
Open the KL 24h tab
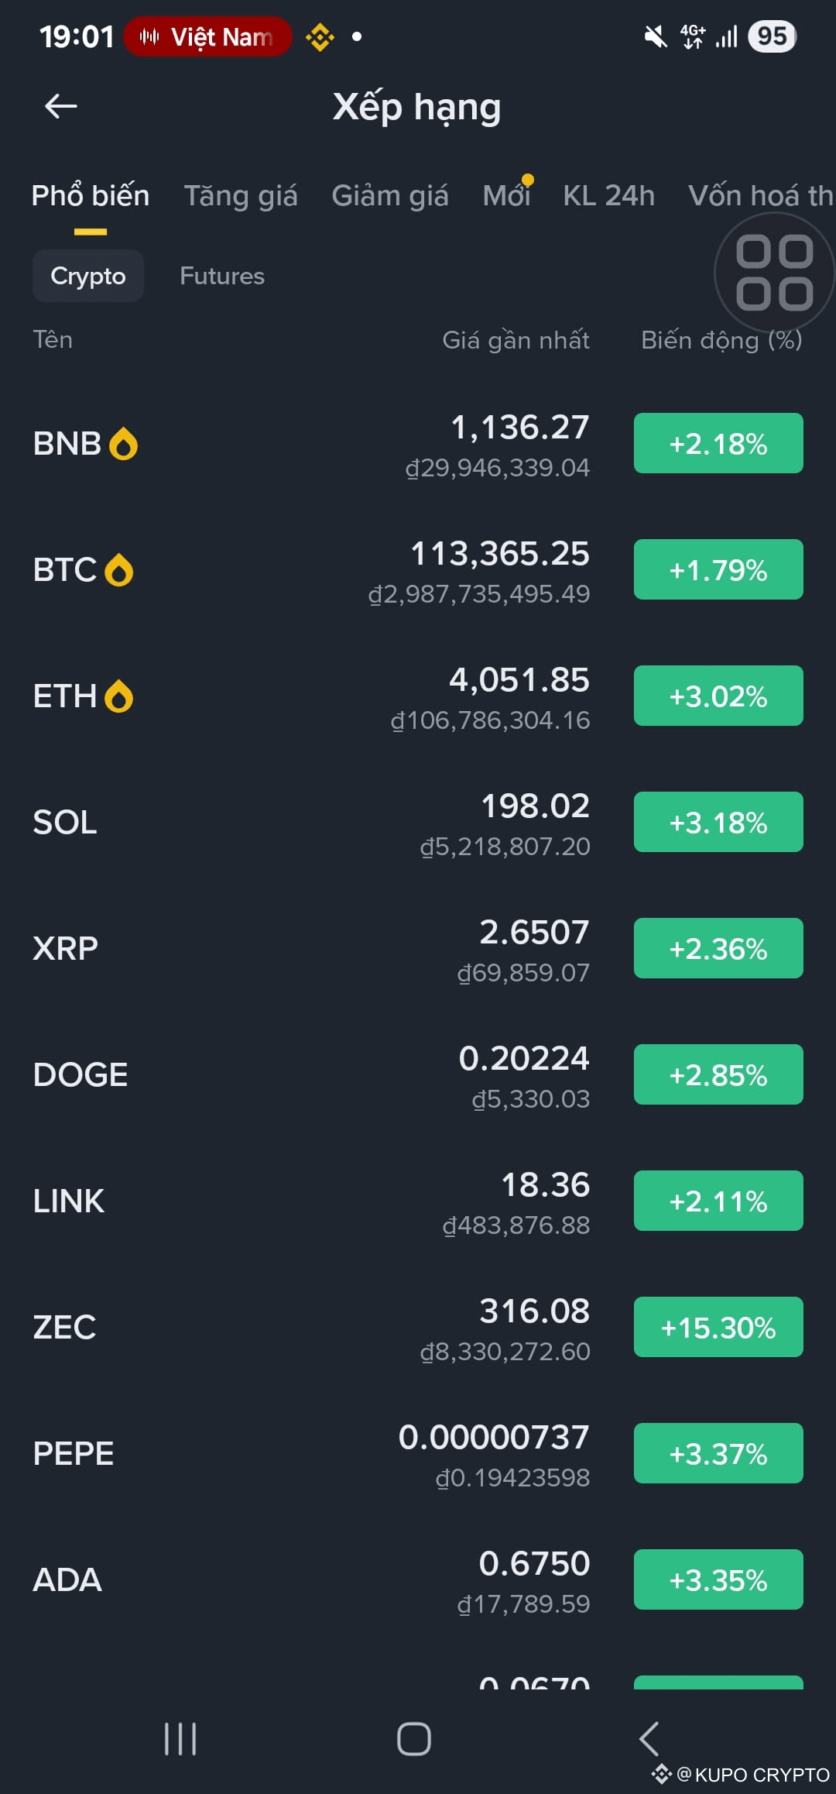coord(609,195)
